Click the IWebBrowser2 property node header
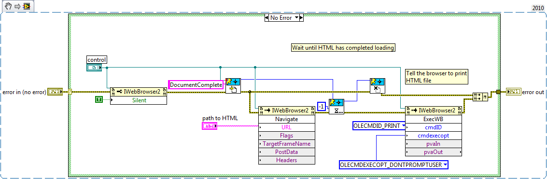Screen dimensions: 547x179 point(139,92)
